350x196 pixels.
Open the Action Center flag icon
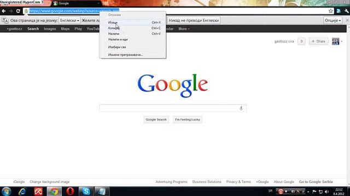point(314,191)
